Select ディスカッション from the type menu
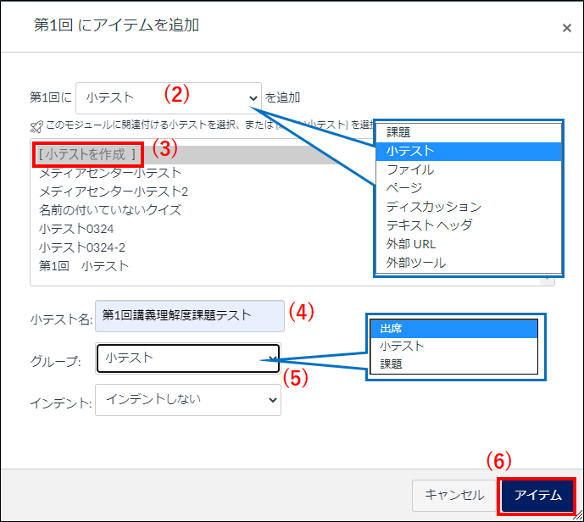Image resolution: width=584 pixels, height=522 pixels. 433,207
